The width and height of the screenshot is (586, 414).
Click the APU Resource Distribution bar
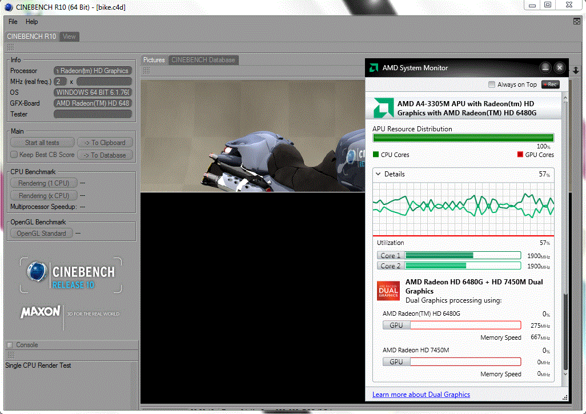click(463, 138)
